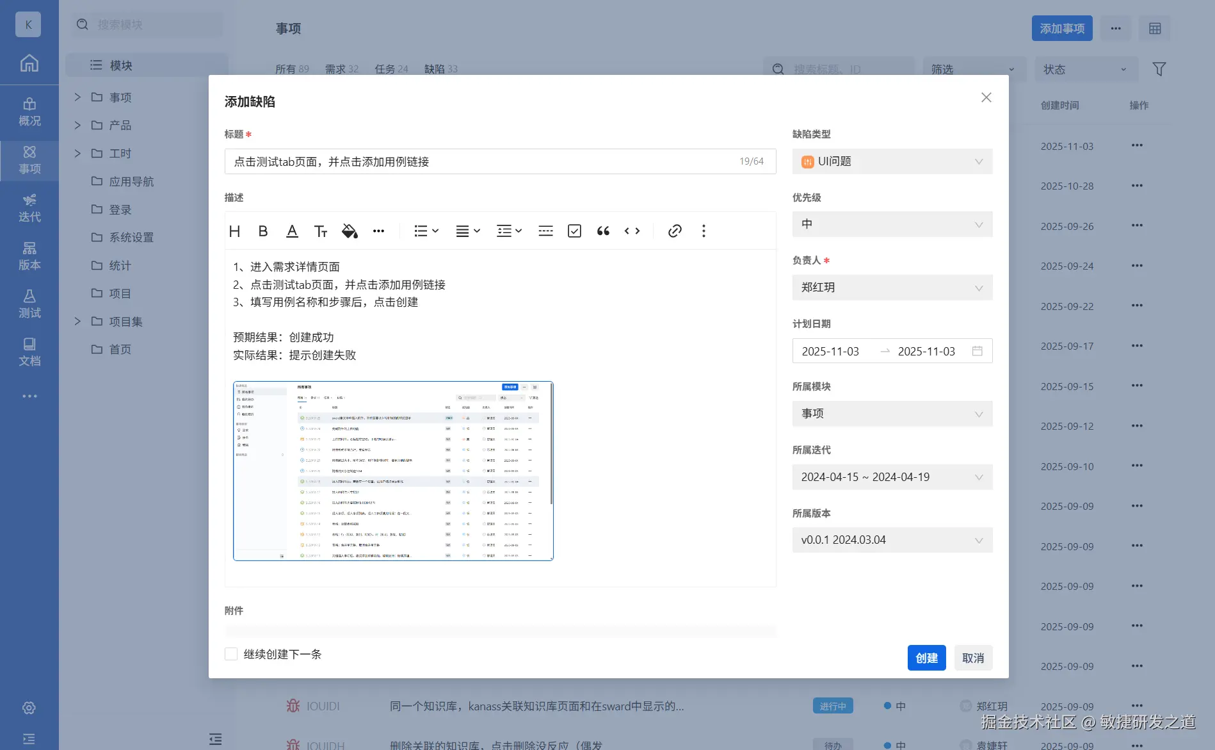Select the 系统设置 module
The image size is (1215, 750).
(131, 238)
